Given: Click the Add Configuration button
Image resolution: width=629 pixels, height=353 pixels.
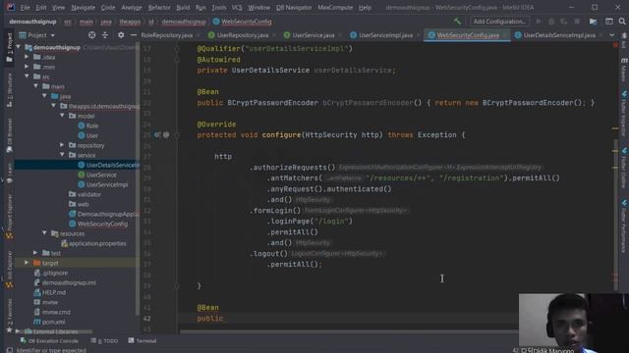Looking at the screenshot, I should [499, 22].
